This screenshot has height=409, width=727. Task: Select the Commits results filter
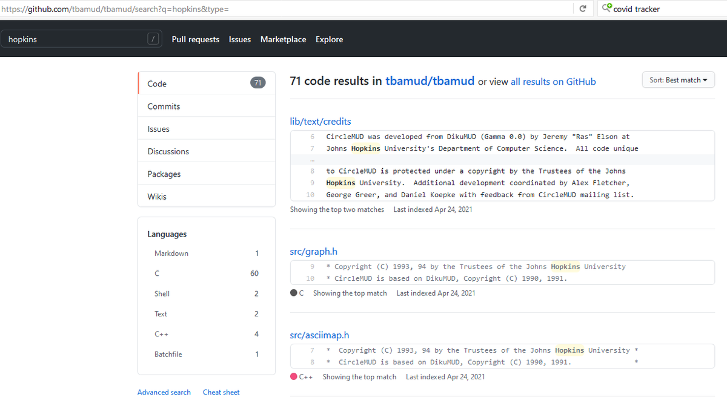[x=207, y=106]
